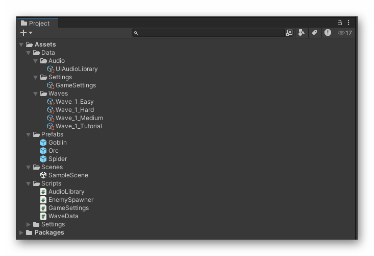The height and width of the screenshot is (256, 374).
Task: Open the panel's three-dot options menu
Action: tap(349, 23)
